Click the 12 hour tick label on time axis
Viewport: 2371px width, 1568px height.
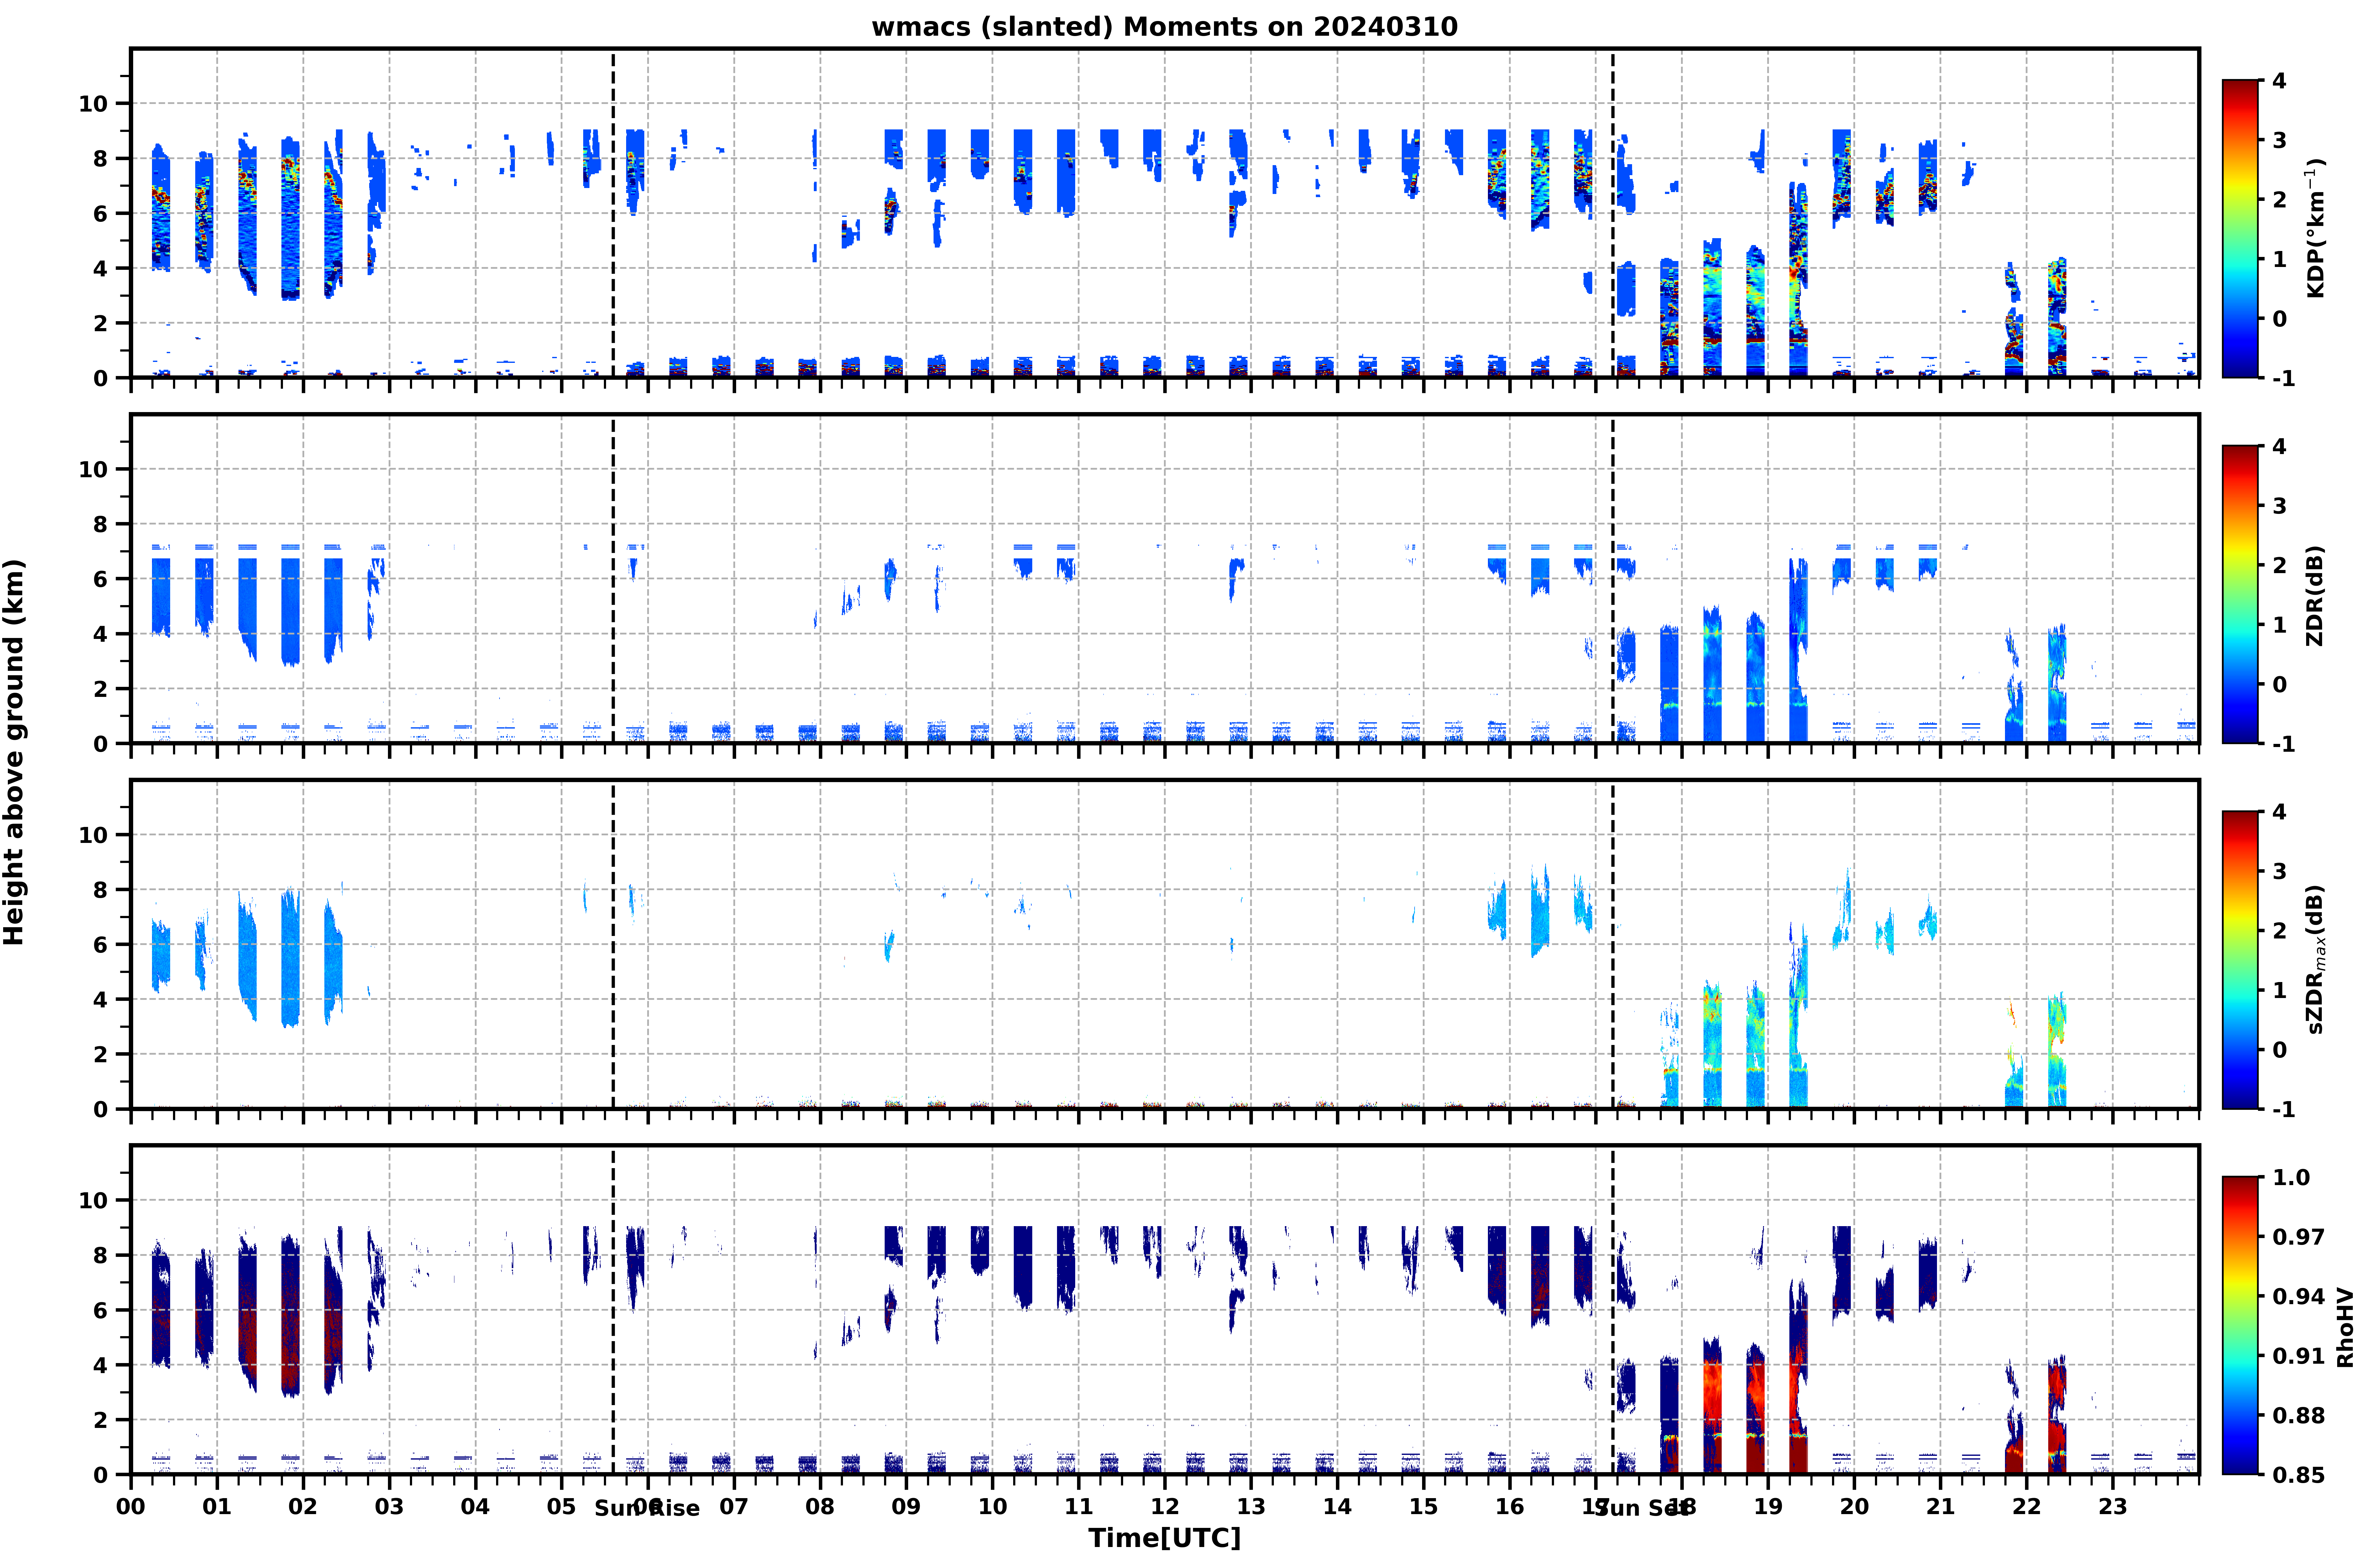point(1164,1506)
